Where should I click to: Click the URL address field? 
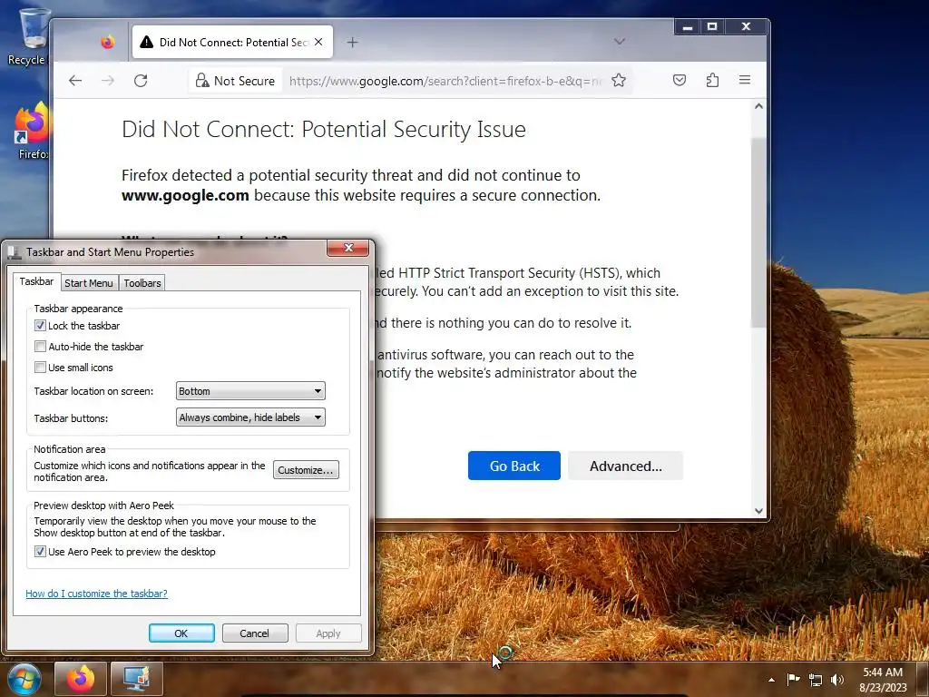point(445,81)
